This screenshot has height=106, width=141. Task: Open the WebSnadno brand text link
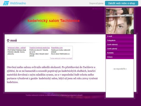pyautogui.click(x=18, y=3)
